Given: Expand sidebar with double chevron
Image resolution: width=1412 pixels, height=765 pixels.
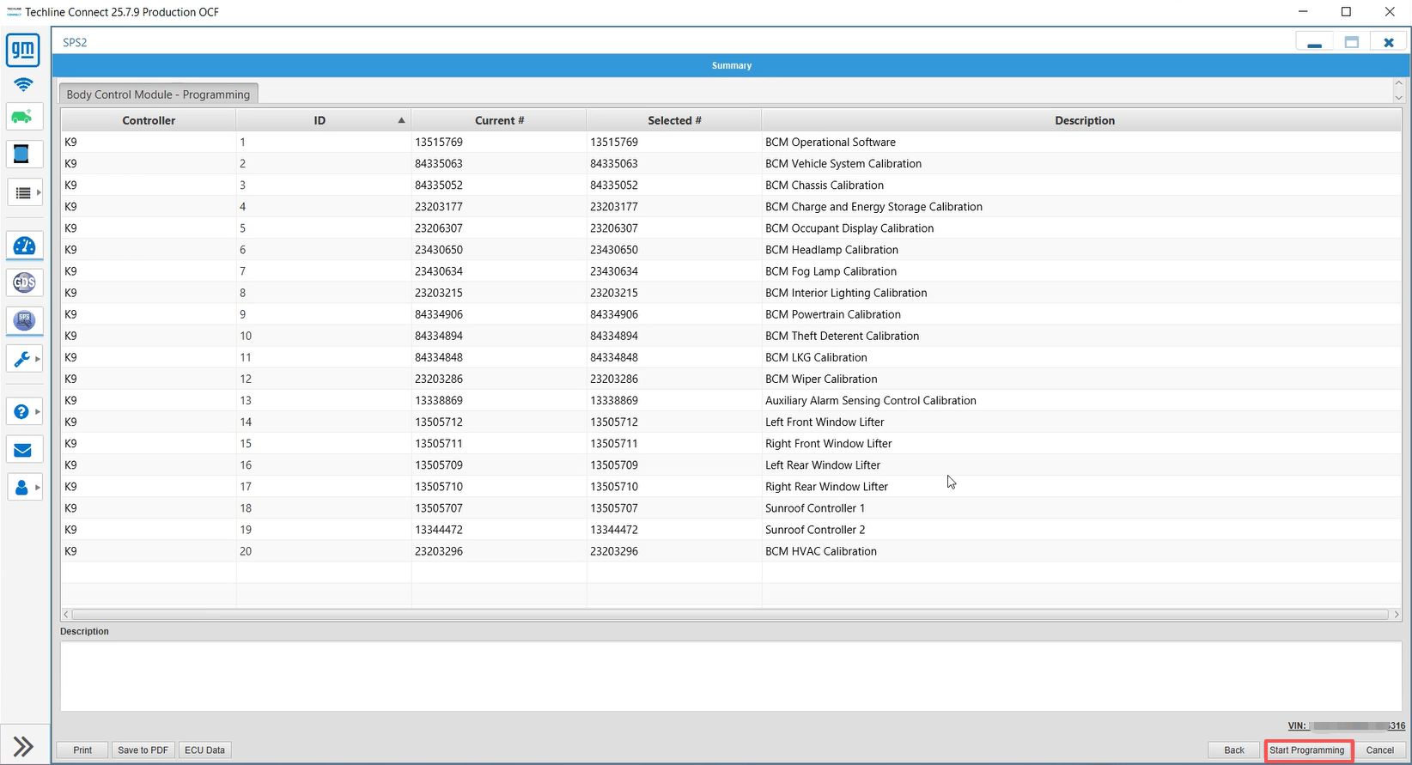Looking at the screenshot, I should [x=23, y=746].
